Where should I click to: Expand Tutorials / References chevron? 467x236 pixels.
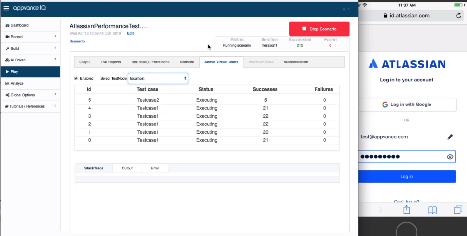pos(55,106)
